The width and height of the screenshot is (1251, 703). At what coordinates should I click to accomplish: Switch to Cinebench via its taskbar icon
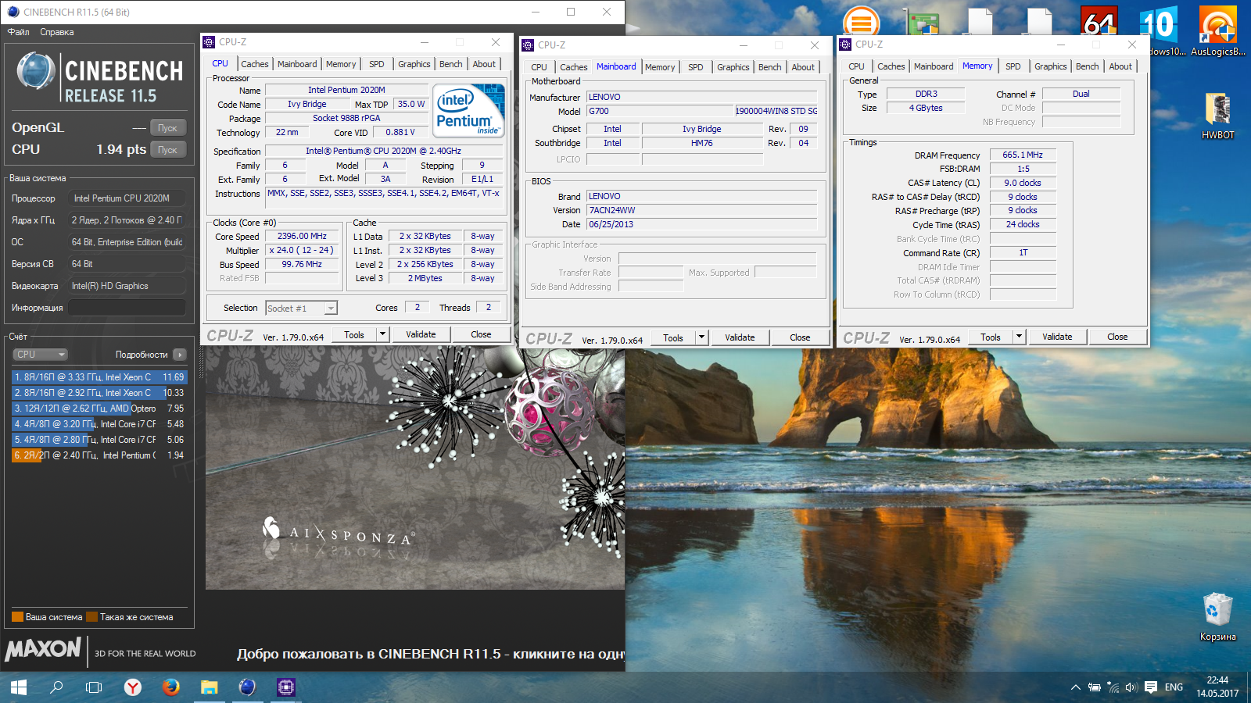(247, 687)
